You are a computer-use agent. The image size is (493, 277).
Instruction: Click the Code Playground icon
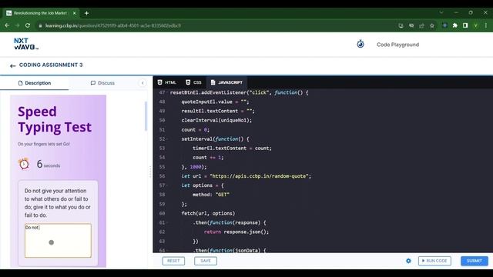[361, 44]
